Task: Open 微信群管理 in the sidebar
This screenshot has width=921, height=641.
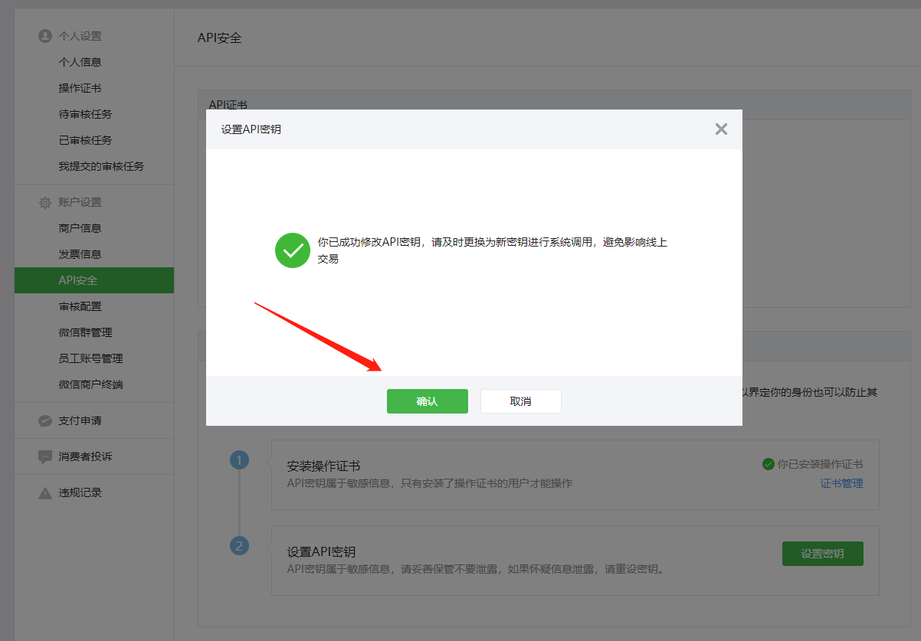Action: tap(86, 332)
